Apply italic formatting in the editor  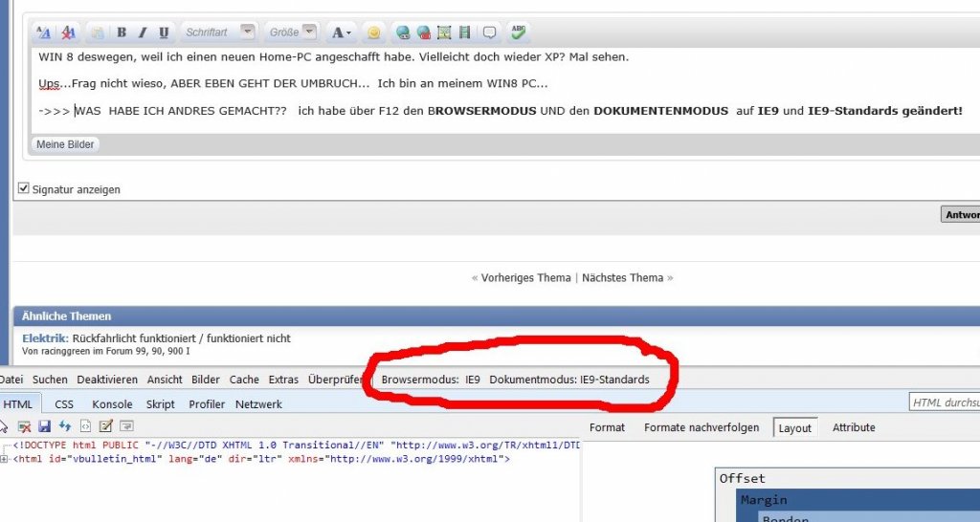pyautogui.click(x=143, y=33)
